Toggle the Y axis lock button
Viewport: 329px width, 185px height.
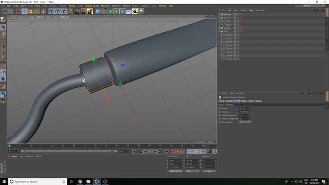pyautogui.click(x=58, y=11)
